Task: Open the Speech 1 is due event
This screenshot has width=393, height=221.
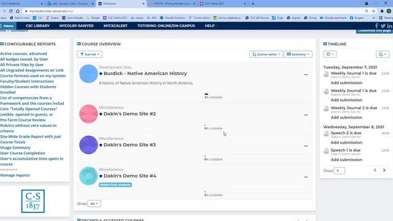Action: (346, 150)
